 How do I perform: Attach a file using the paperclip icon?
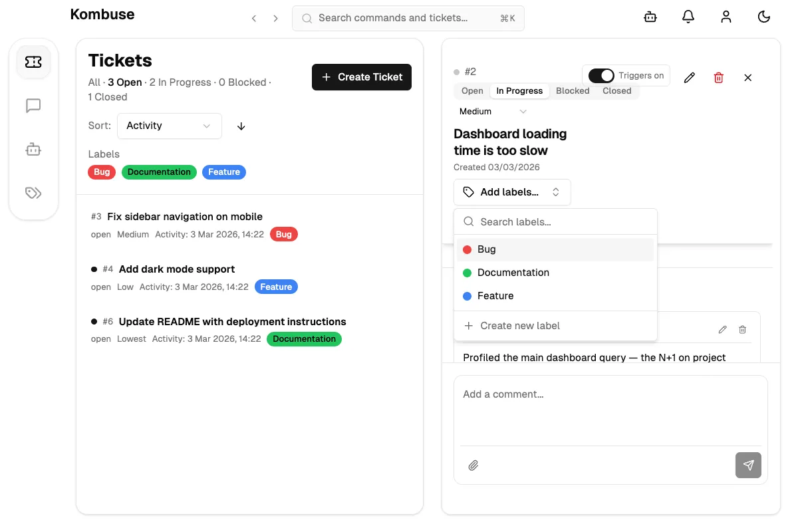click(473, 465)
